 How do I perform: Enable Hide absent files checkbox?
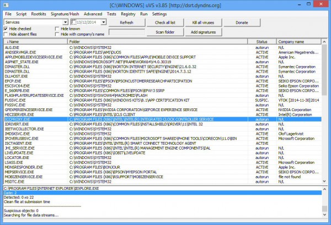[x=6, y=34]
